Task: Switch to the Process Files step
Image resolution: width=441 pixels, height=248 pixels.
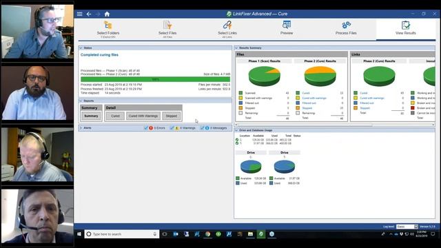Action: [x=346, y=28]
